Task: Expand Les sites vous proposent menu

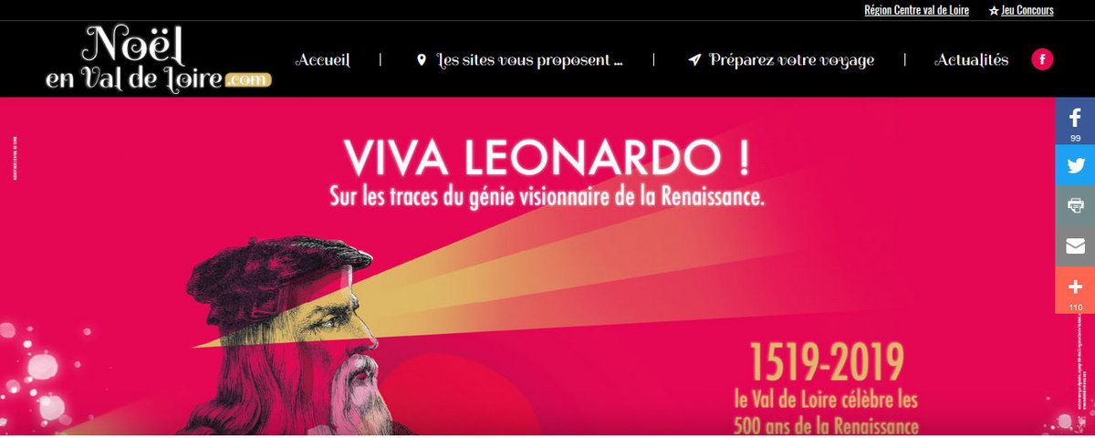Action: click(529, 60)
